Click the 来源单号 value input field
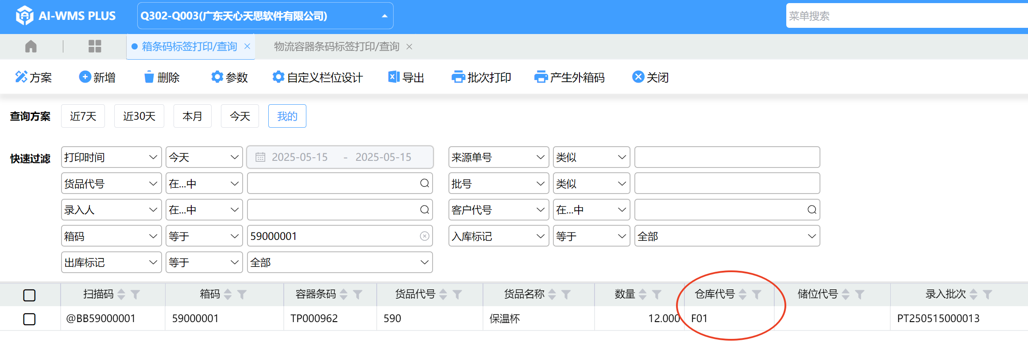The width and height of the screenshot is (1028, 357). pyautogui.click(x=727, y=157)
